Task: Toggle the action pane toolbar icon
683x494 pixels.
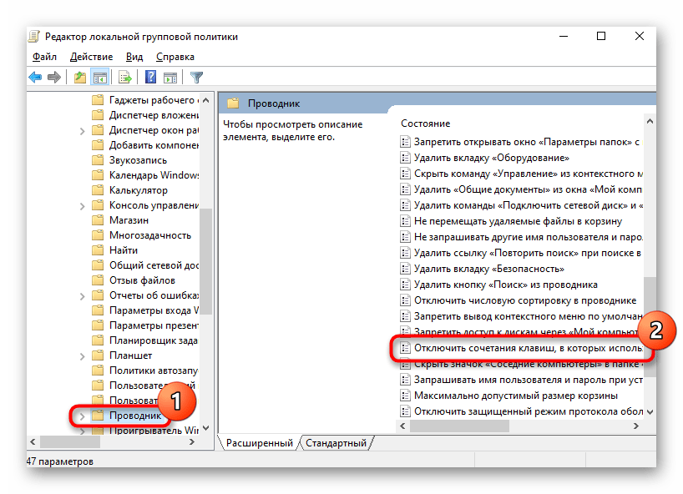Action: click(170, 78)
